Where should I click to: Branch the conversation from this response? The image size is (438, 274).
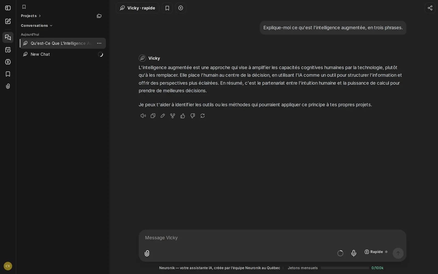tap(173, 116)
